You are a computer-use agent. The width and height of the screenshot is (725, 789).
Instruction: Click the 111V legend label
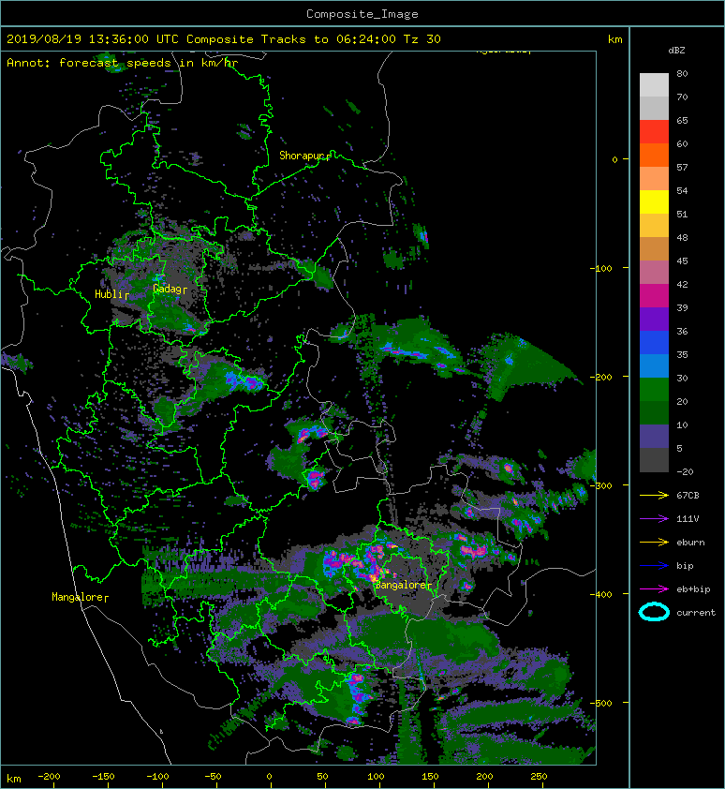click(x=688, y=519)
